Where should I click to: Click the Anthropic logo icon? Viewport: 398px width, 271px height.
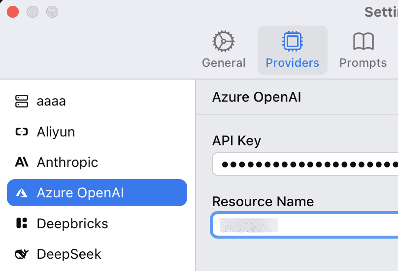coord(22,162)
